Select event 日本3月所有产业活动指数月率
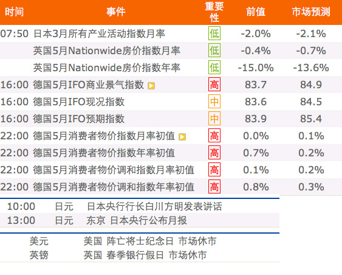 point(99,33)
